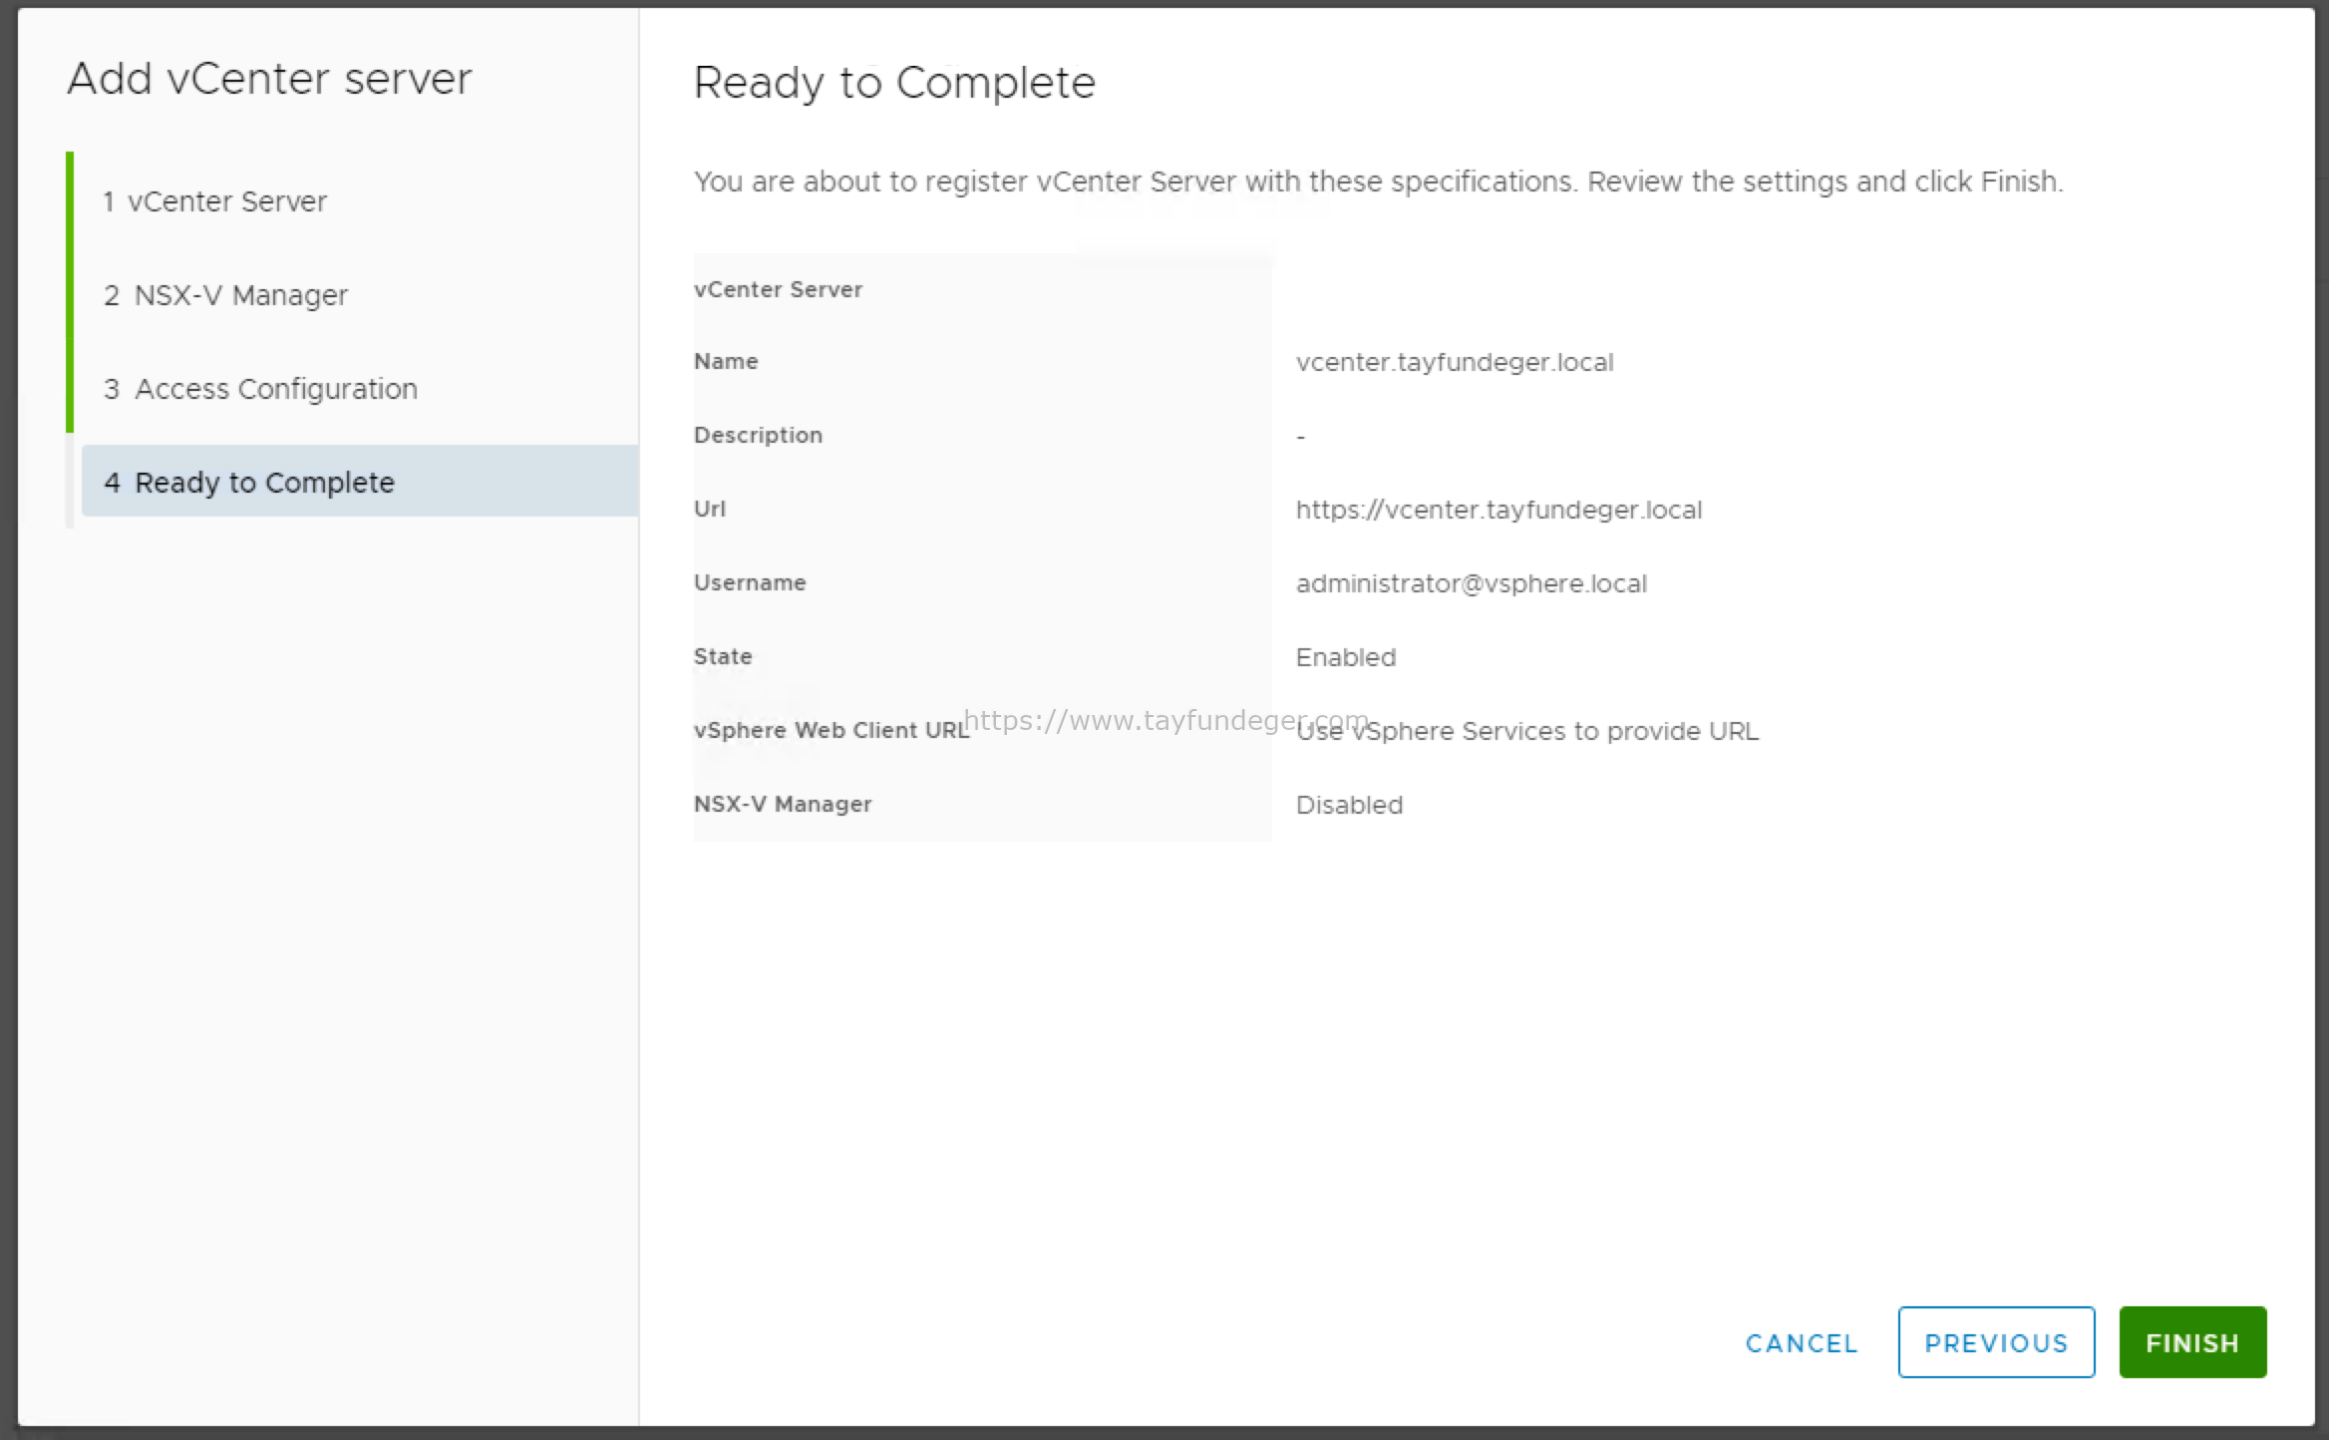
Task: Click the Username row label
Action: pyautogui.click(x=750, y=582)
